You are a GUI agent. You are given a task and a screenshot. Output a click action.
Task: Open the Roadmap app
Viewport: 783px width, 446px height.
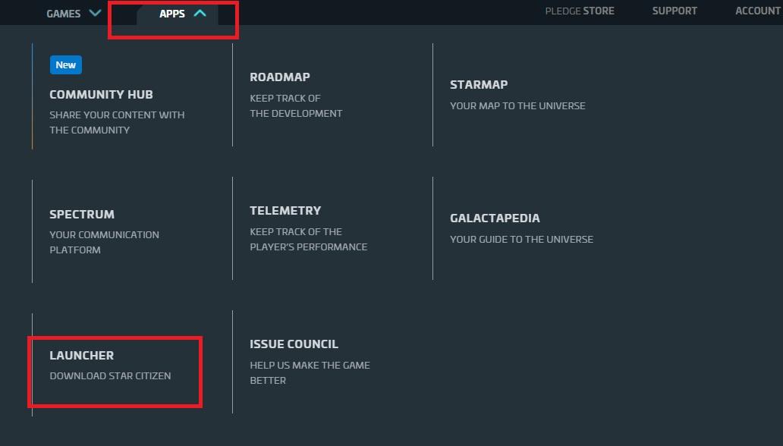pos(280,77)
